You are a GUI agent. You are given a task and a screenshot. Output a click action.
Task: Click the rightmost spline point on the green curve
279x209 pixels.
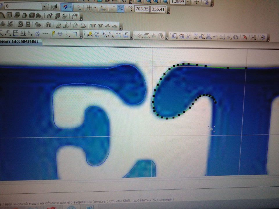point(246,68)
